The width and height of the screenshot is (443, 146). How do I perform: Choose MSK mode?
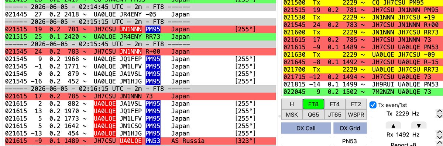292,115
